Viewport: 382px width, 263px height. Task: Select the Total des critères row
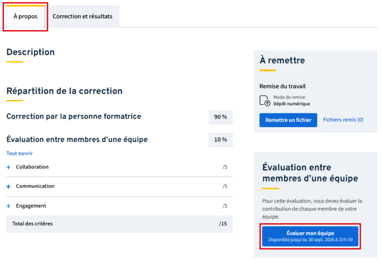(x=119, y=224)
